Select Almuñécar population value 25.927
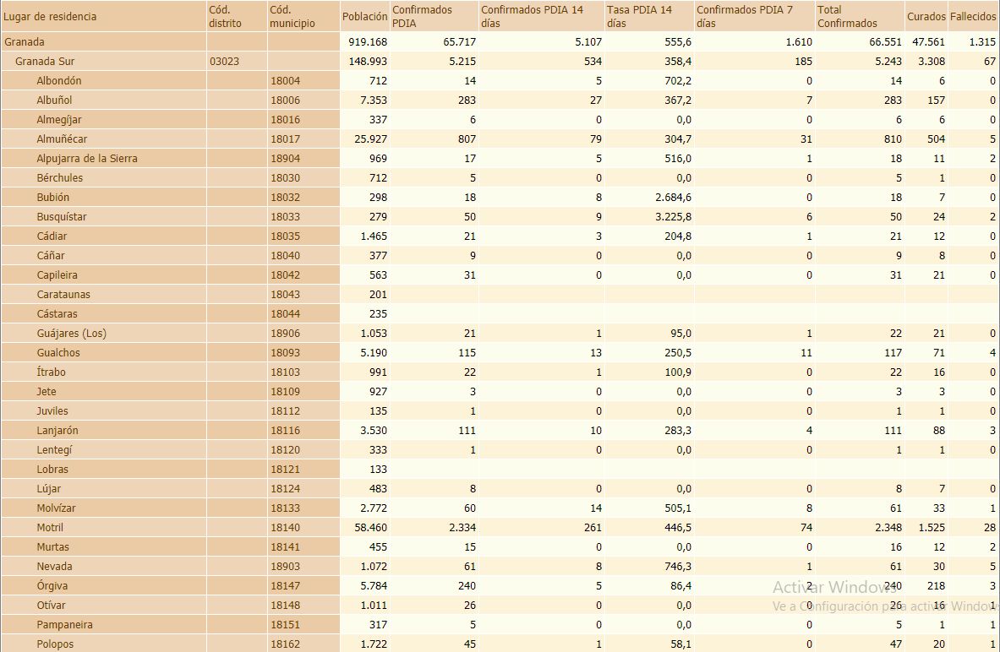Image resolution: width=1000 pixels, height=652 pixels. [370, 139]
